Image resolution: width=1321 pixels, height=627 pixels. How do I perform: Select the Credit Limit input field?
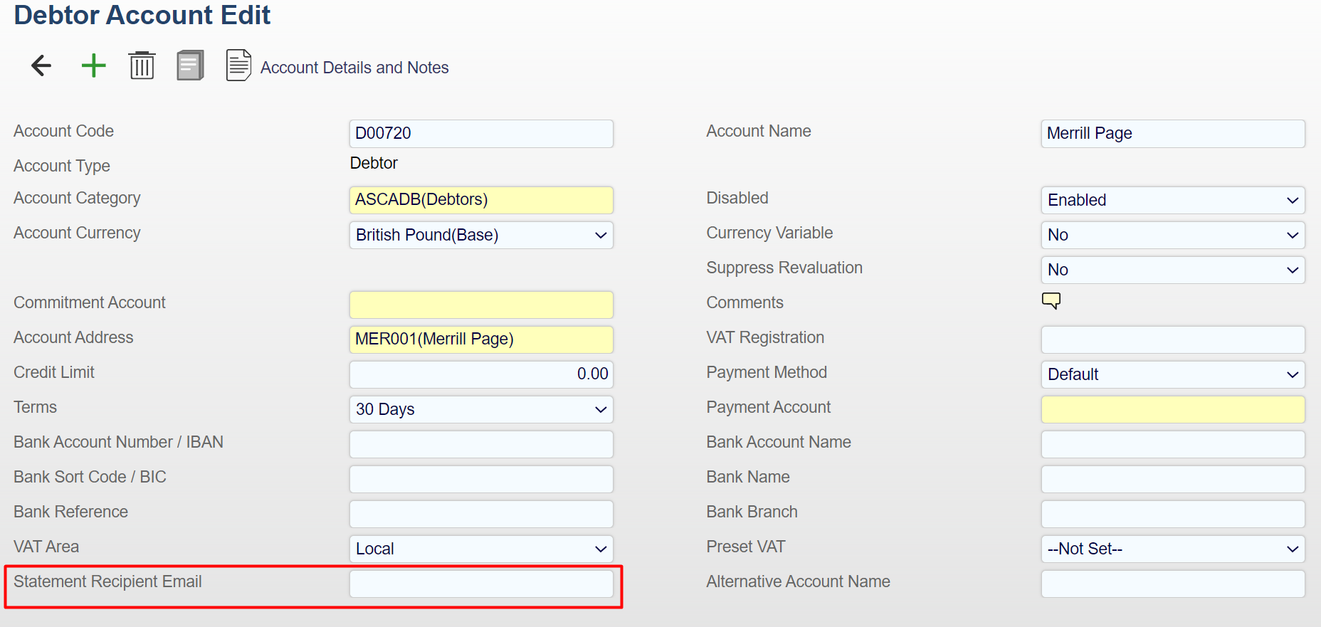click(x=481, y=374)
